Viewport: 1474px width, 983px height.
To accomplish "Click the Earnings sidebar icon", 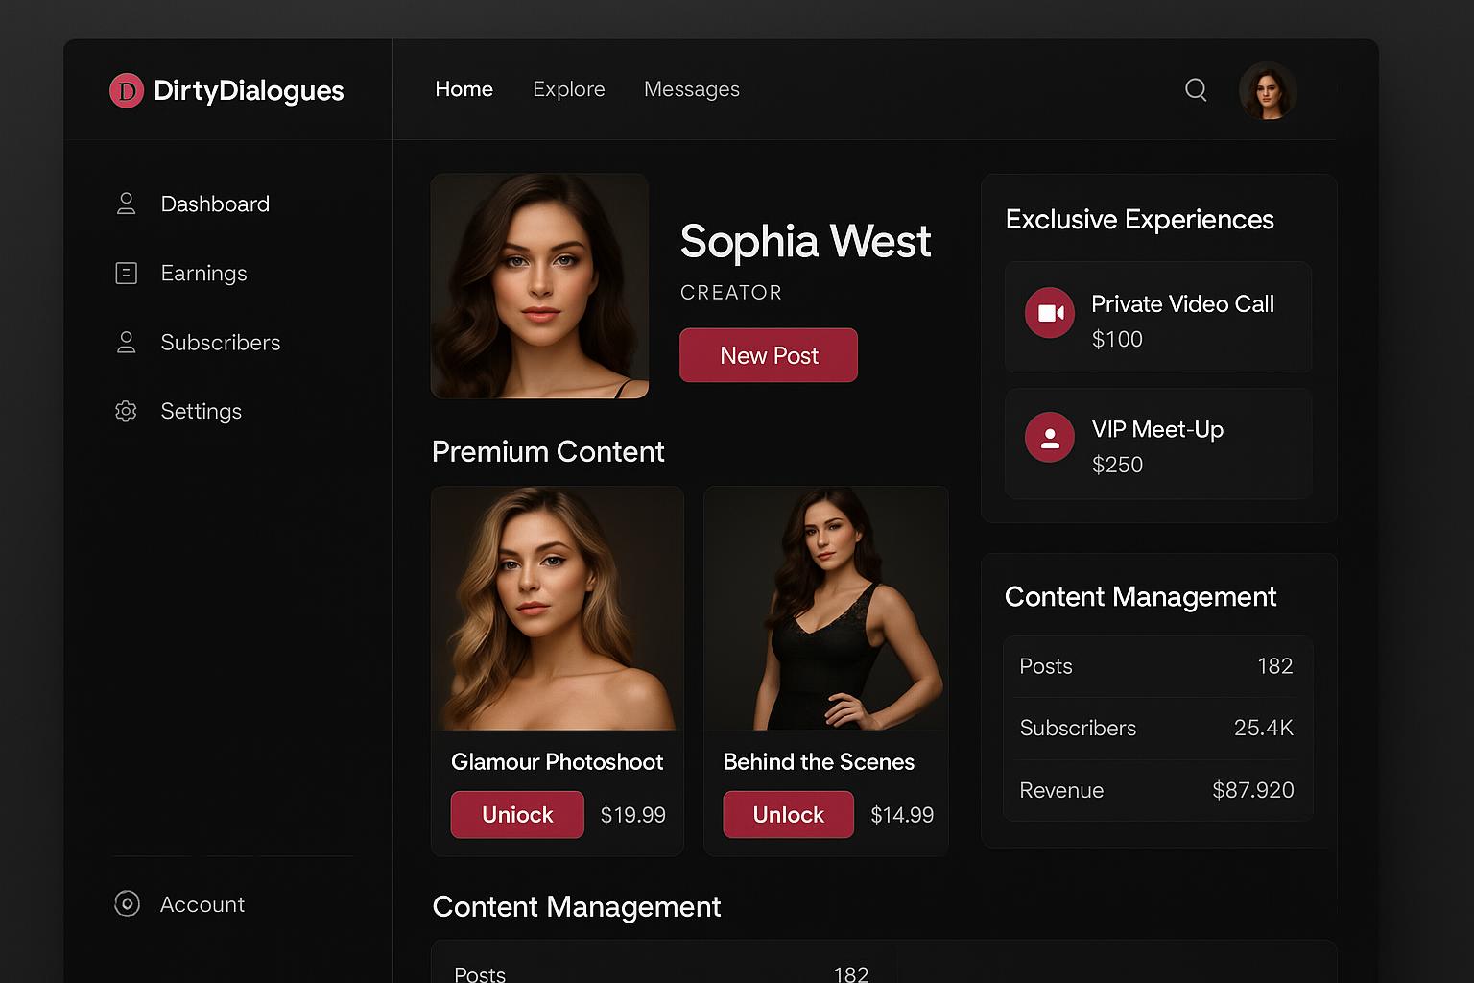I will tap(126, 274).
